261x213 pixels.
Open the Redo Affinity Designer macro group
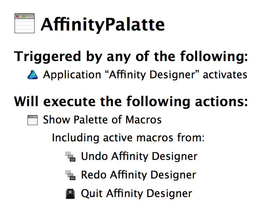[138, 175]
